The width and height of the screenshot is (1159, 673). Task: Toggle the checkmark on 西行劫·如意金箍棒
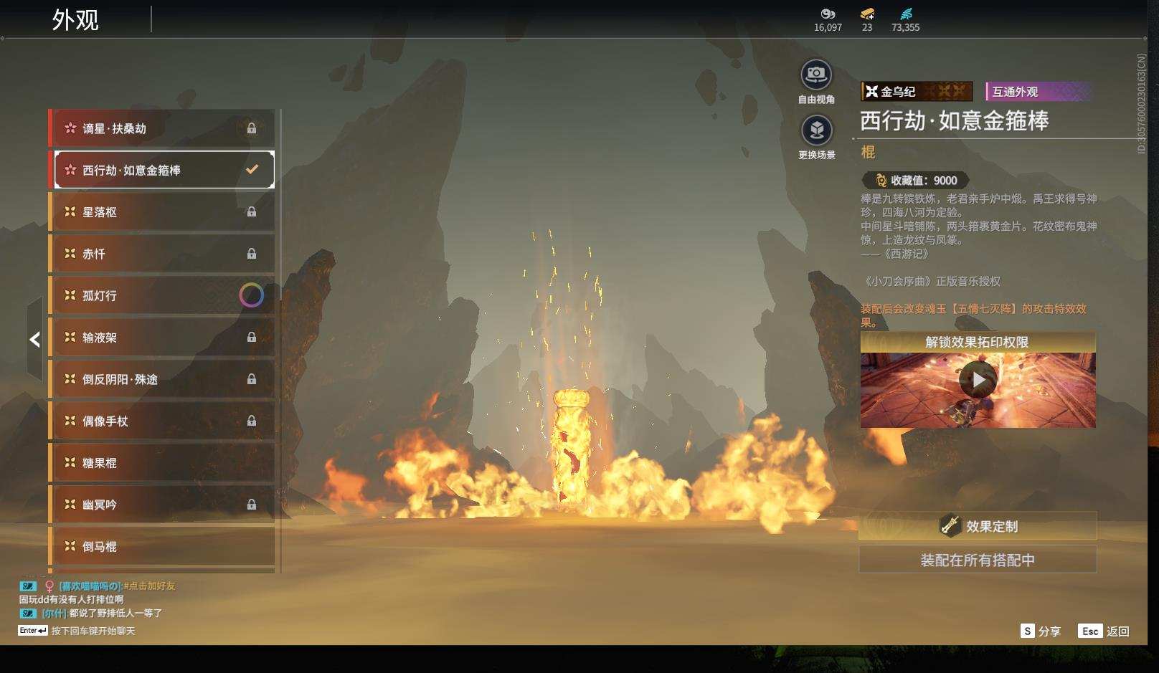(x=252, y=170)
